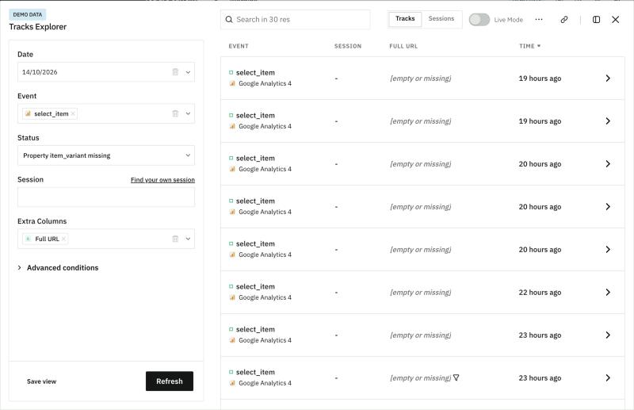This screenshot has height=410, width=634.
Task: Open the Extra Columns dropdown arrow
Action: [x=188, y=239]
